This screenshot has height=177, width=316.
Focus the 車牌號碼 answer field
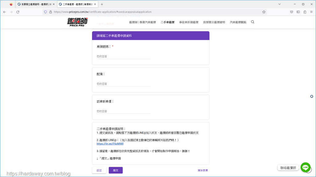pyautogui.click(x=123, y=57)
